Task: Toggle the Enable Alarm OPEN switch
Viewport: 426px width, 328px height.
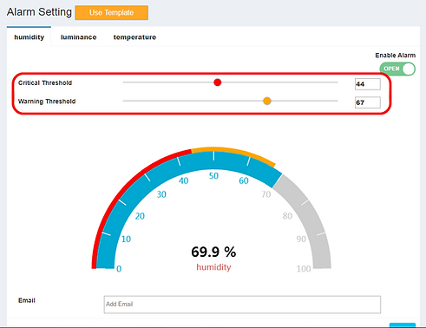Action: point(397,69)
